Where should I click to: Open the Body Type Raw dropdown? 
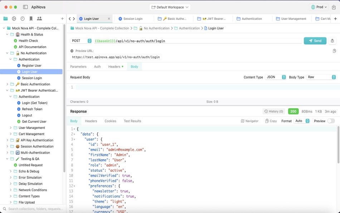pyautogui.click(x=321, y=77)
